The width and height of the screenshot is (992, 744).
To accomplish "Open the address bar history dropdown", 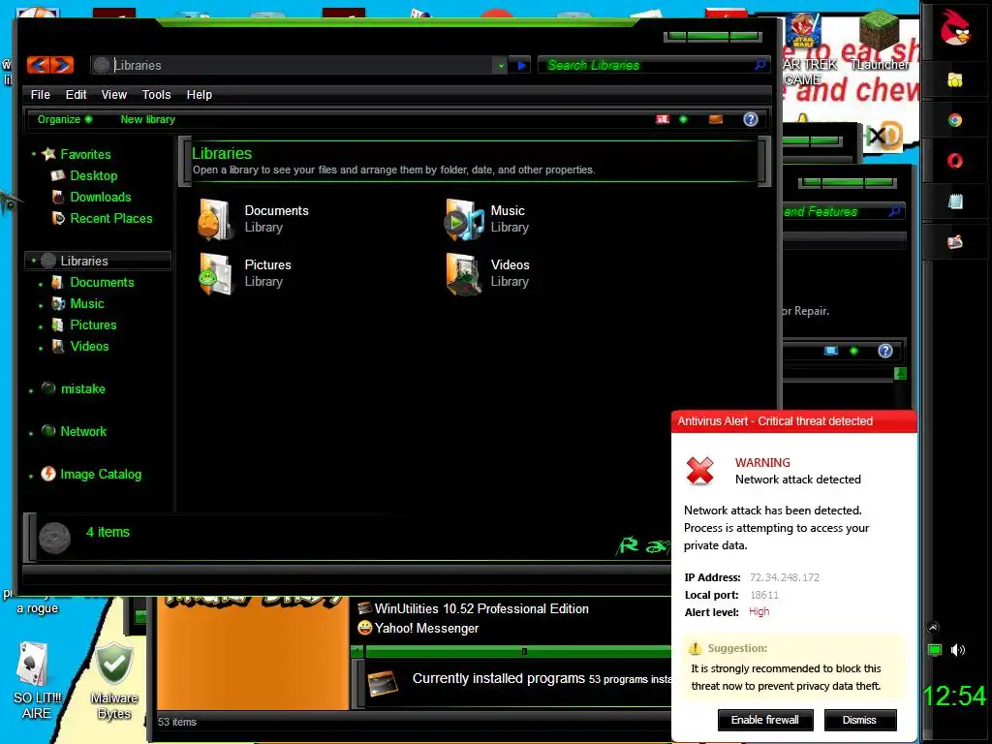I will tap(501, 65).
